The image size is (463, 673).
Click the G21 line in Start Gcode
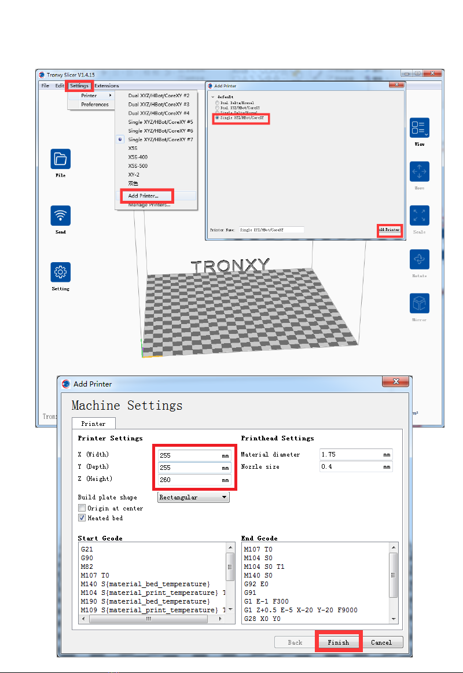point(87,549)
